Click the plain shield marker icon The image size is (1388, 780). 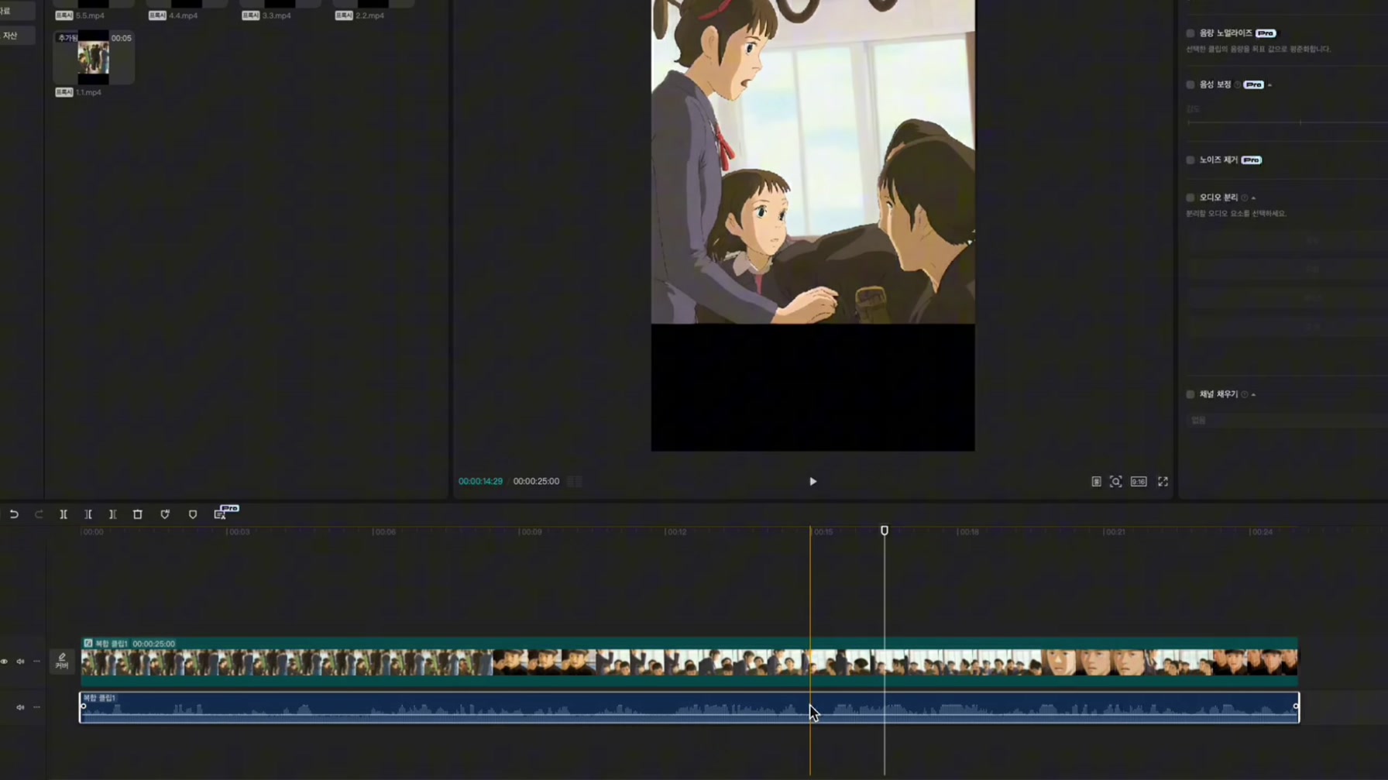pyautogui.click(x=193, y=514)
